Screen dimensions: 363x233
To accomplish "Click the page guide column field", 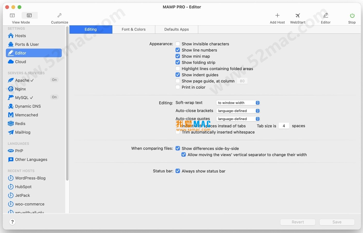I will 242,81.
